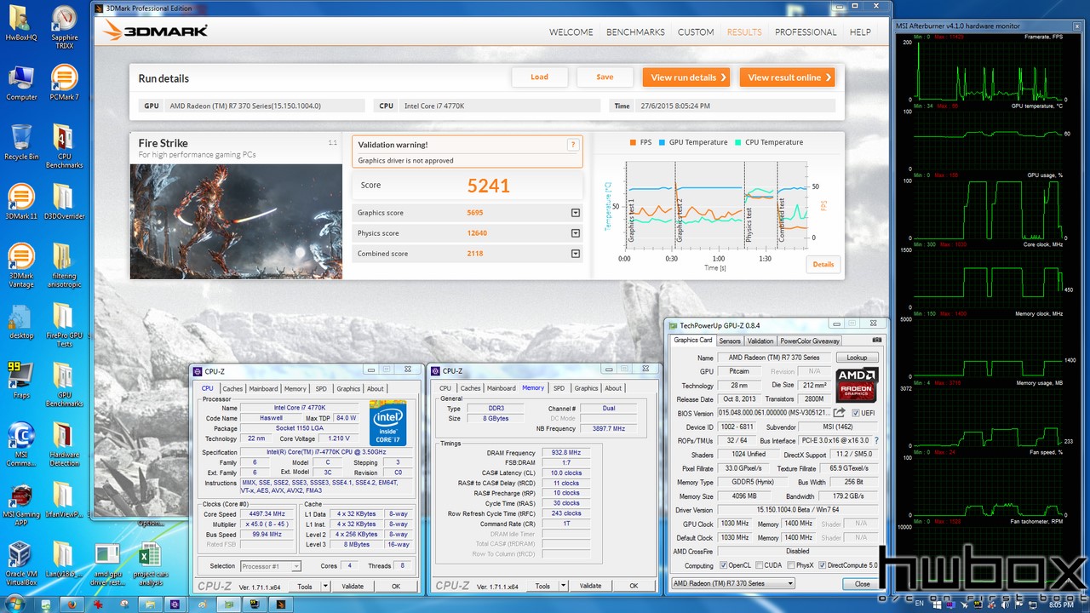Click blue GPU Temperature legend swatch
Image resolution: width=1090 pixels, height=613 pixels.
click(x=662, y=142)
